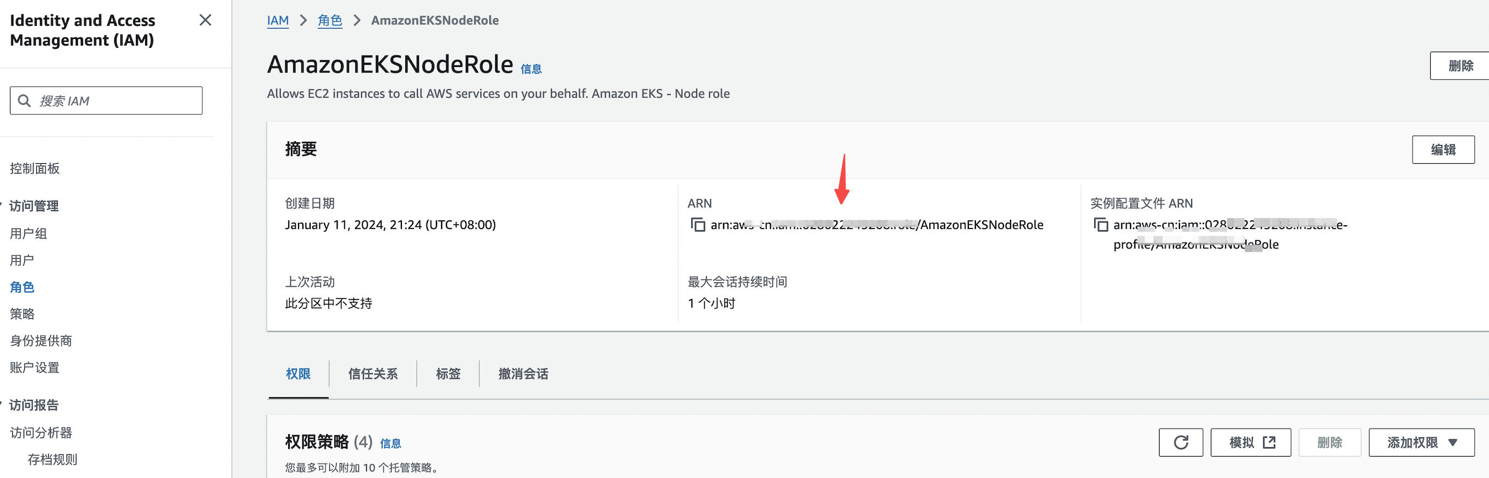This screenshot has width=1489, height=478.
Task: Open the 添加权限 dropdown
Action: pos(1421,443)
